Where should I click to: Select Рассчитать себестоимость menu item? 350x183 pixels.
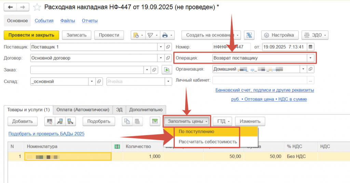(x=205, y=142)
